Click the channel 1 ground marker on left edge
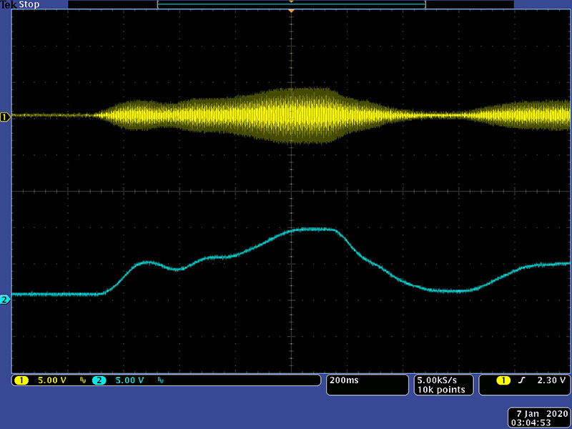Viewport: 572px width, 429px height. pos(5,117)
